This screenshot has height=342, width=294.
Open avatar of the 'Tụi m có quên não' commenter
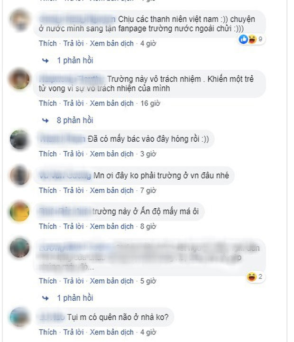[19, 317]
